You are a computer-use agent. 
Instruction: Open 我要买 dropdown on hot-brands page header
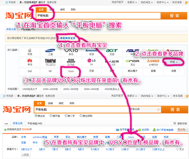pyautogui.click(x=132, y=2)
